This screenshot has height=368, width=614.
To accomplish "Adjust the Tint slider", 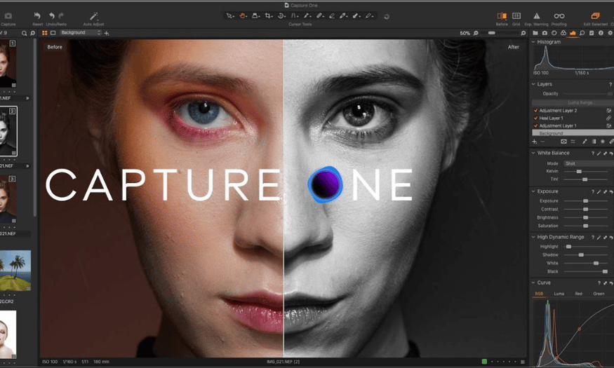I will click(x=585, y=179).
